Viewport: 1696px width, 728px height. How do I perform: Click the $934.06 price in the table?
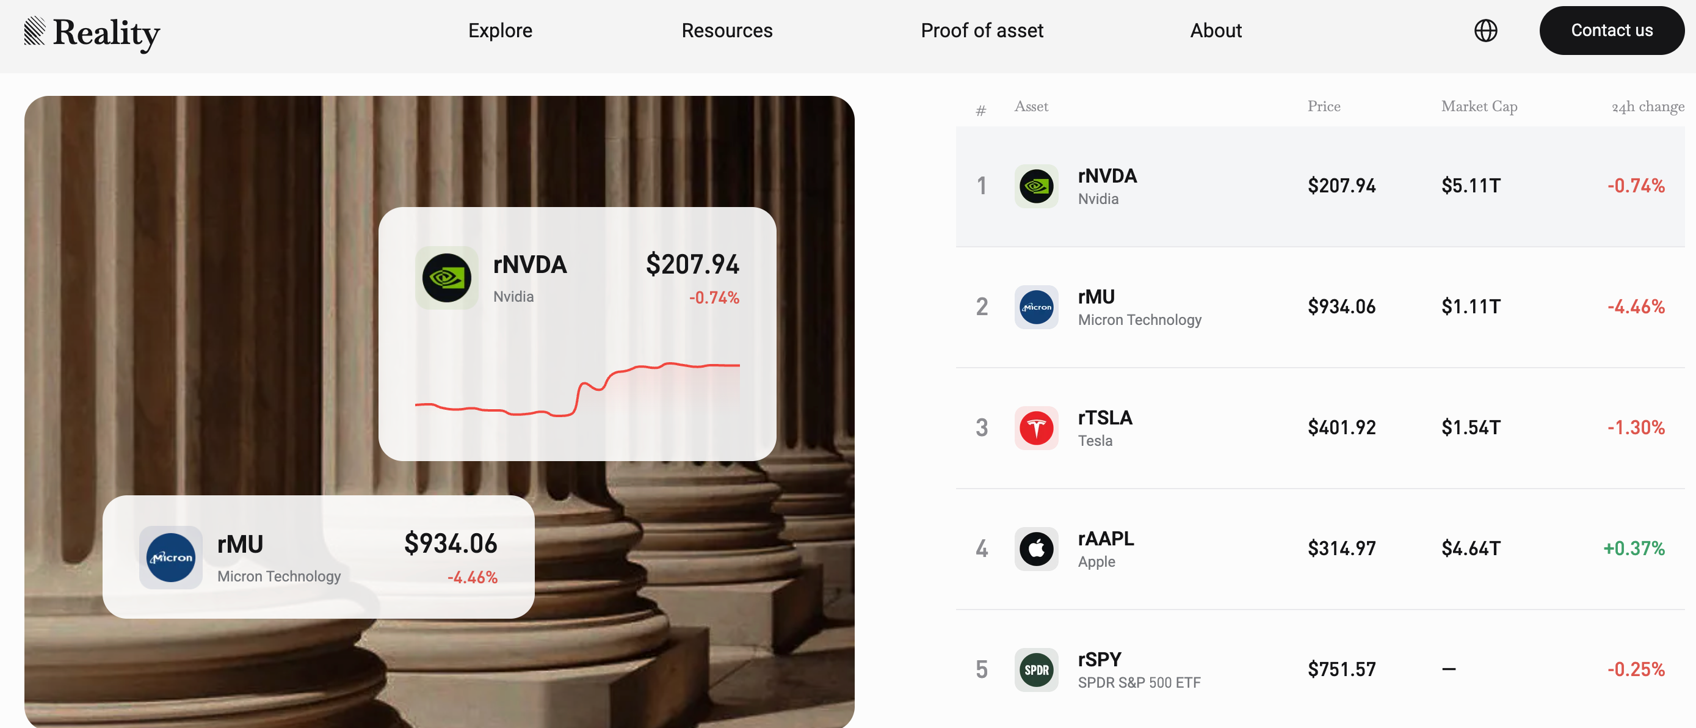pos(1342,307)
